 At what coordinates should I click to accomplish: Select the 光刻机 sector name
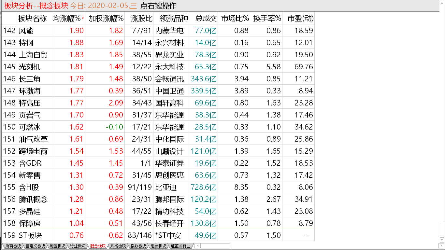pyautogui.click(x=29, y=67)
